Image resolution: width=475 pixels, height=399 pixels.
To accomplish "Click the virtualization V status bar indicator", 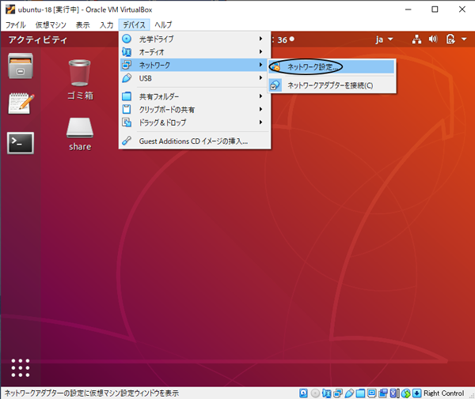I will [394, 393].
